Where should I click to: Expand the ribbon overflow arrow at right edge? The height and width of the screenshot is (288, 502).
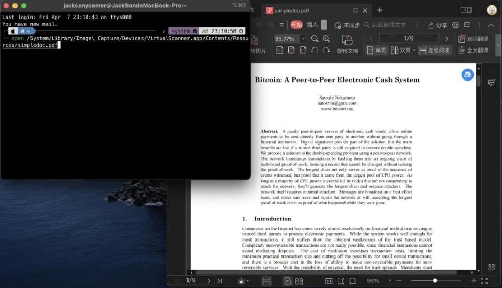(498, 45)
